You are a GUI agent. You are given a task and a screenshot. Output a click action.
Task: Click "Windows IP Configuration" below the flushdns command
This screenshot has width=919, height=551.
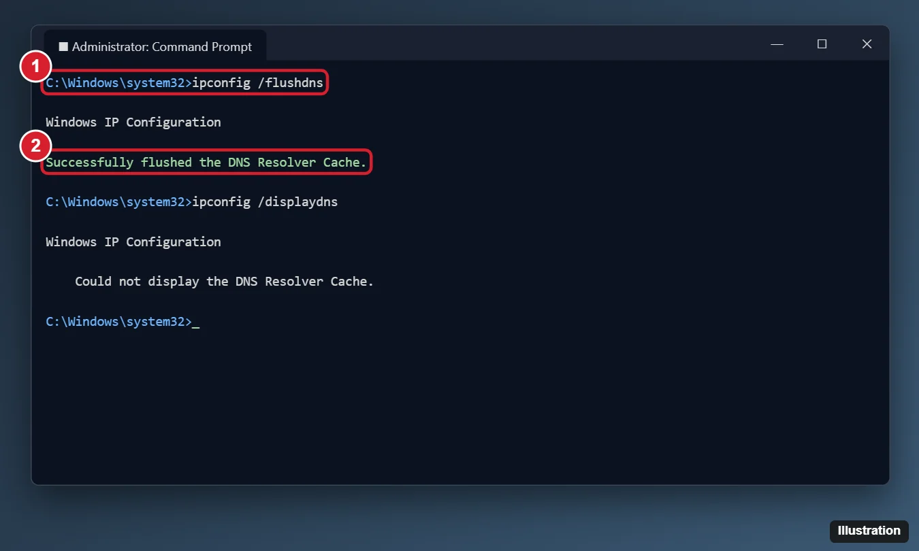133,122
